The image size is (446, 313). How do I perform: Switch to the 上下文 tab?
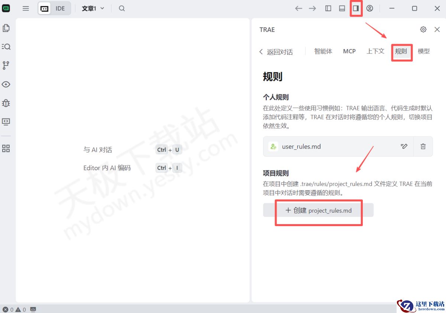[x=375, y=51]
